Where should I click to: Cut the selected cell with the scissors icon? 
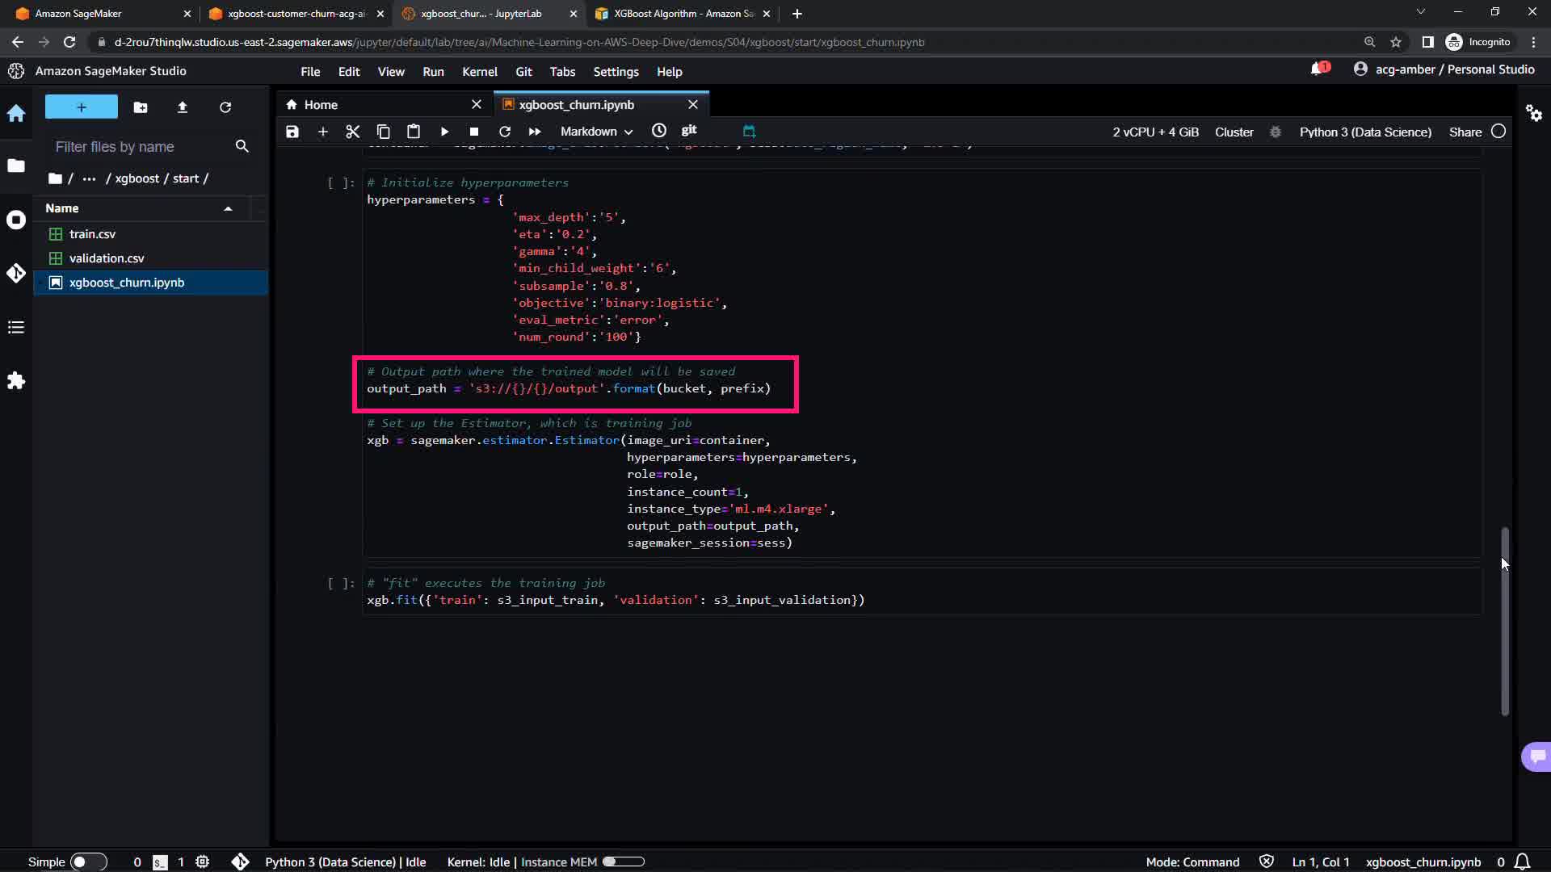[352, 132]
